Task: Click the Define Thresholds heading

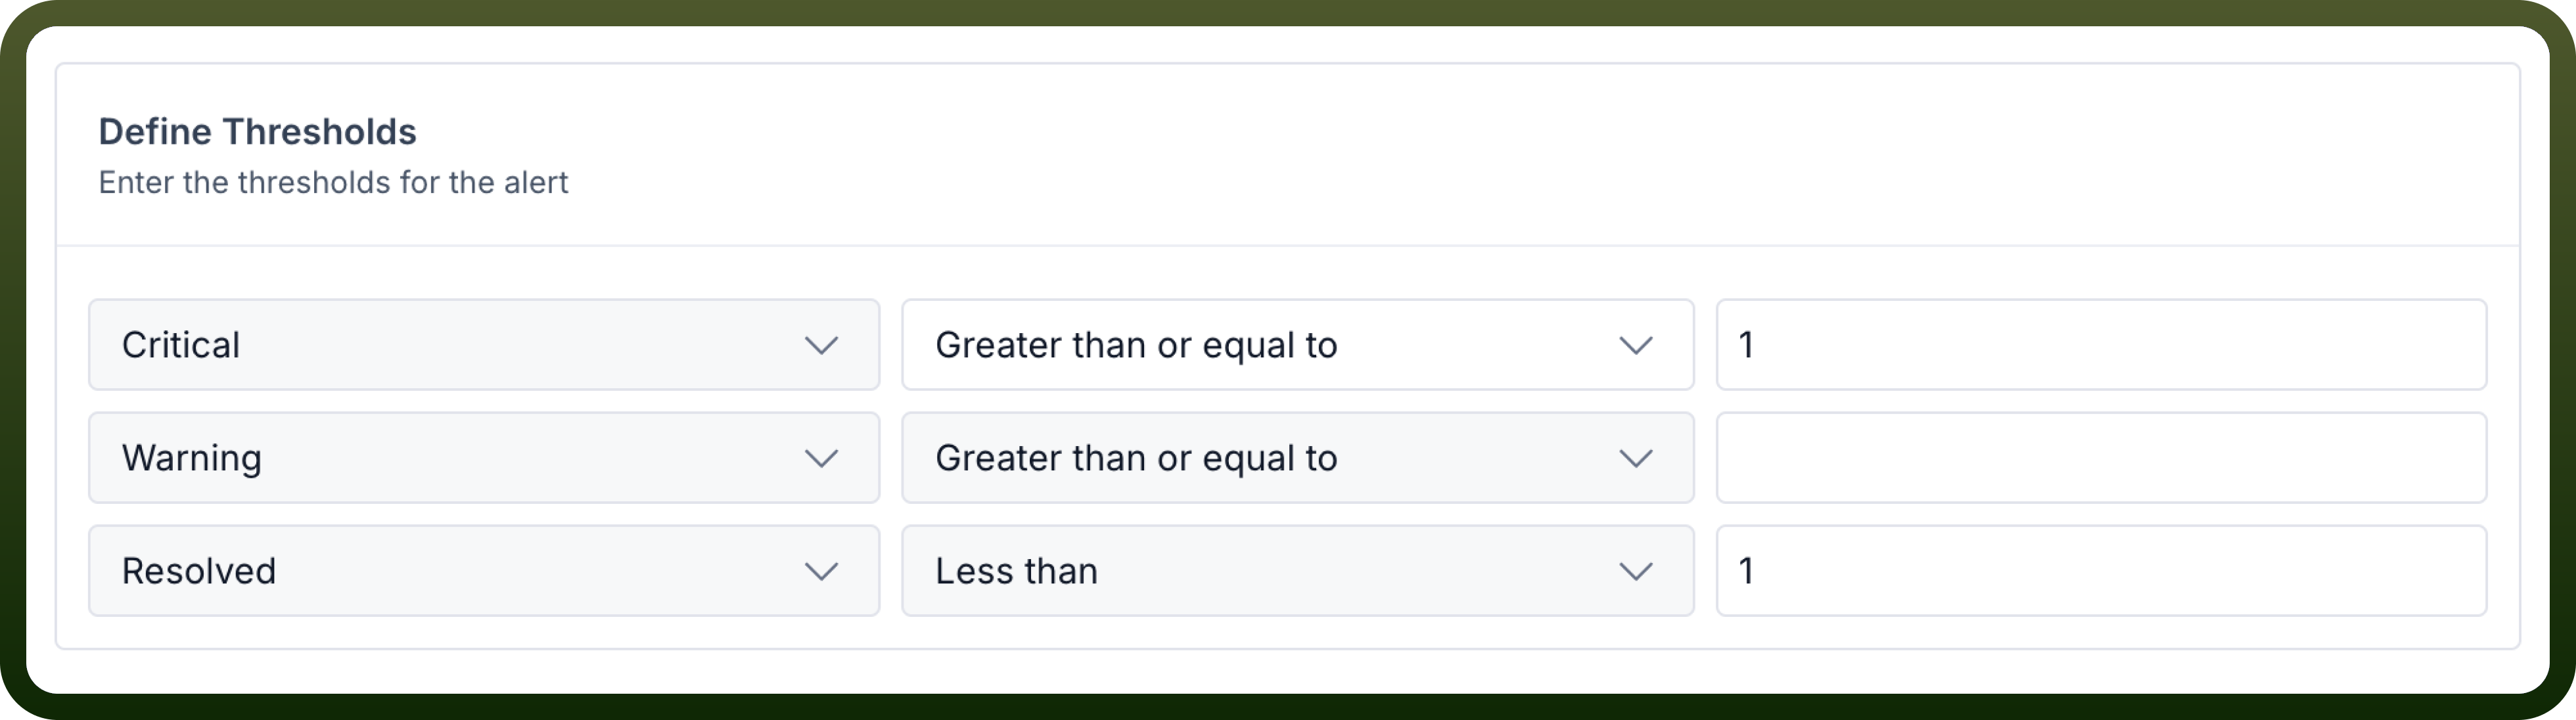Action: 257,131
